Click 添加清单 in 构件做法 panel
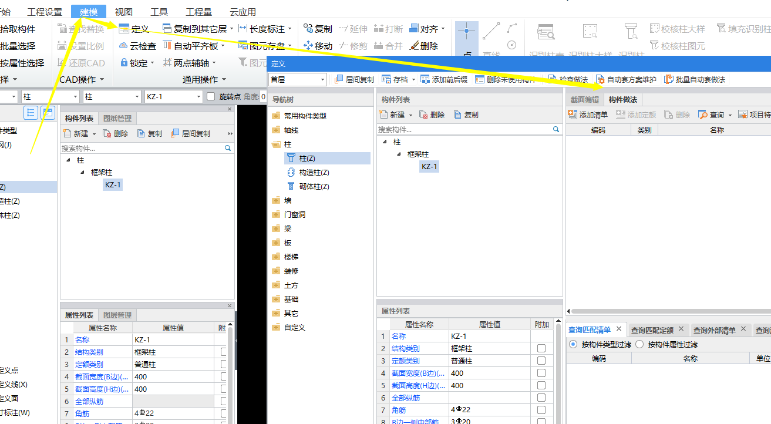The image size is (771, 424). pos(588,115)
